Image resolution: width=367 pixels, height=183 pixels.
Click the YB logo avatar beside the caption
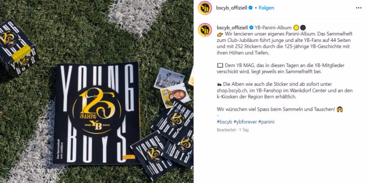[x=205, y=30]
